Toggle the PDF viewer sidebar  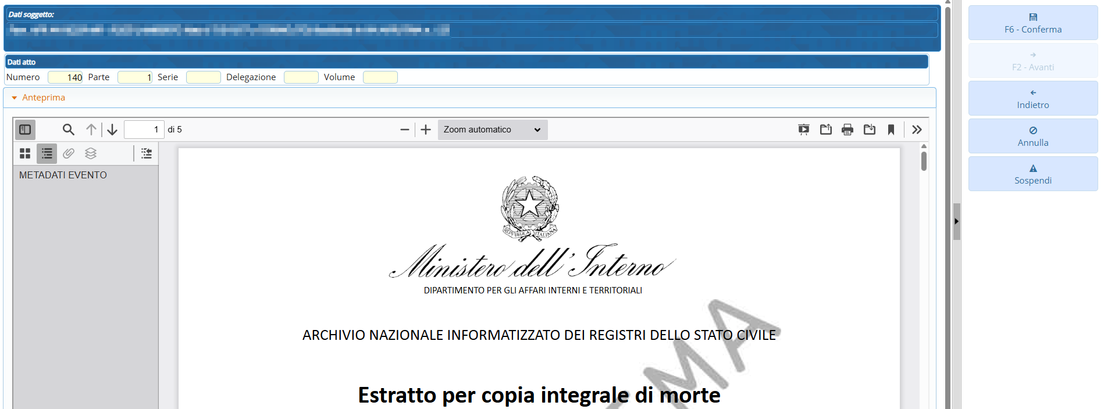pyautogui.click(x=25, y=130)
